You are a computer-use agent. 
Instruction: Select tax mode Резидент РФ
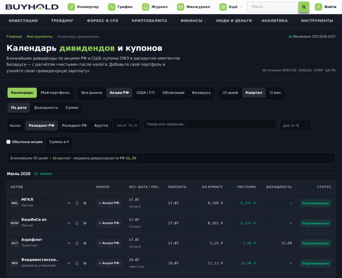coord(41,126)
